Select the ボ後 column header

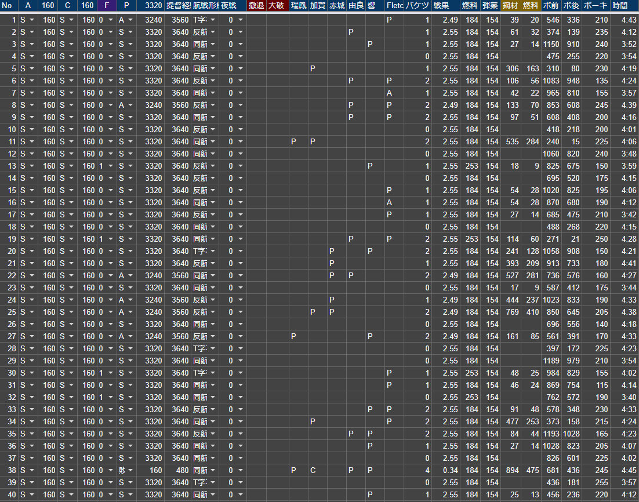[x=571, y=6]
